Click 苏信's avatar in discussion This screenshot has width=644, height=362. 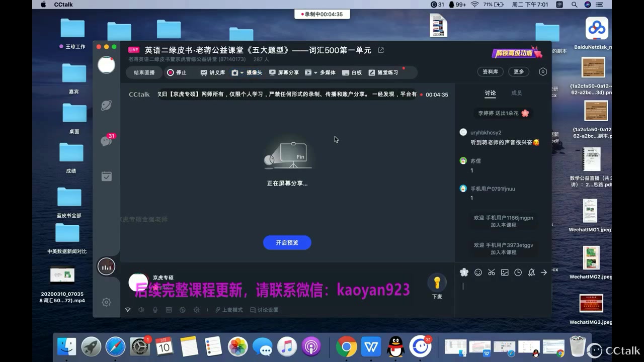463,161
